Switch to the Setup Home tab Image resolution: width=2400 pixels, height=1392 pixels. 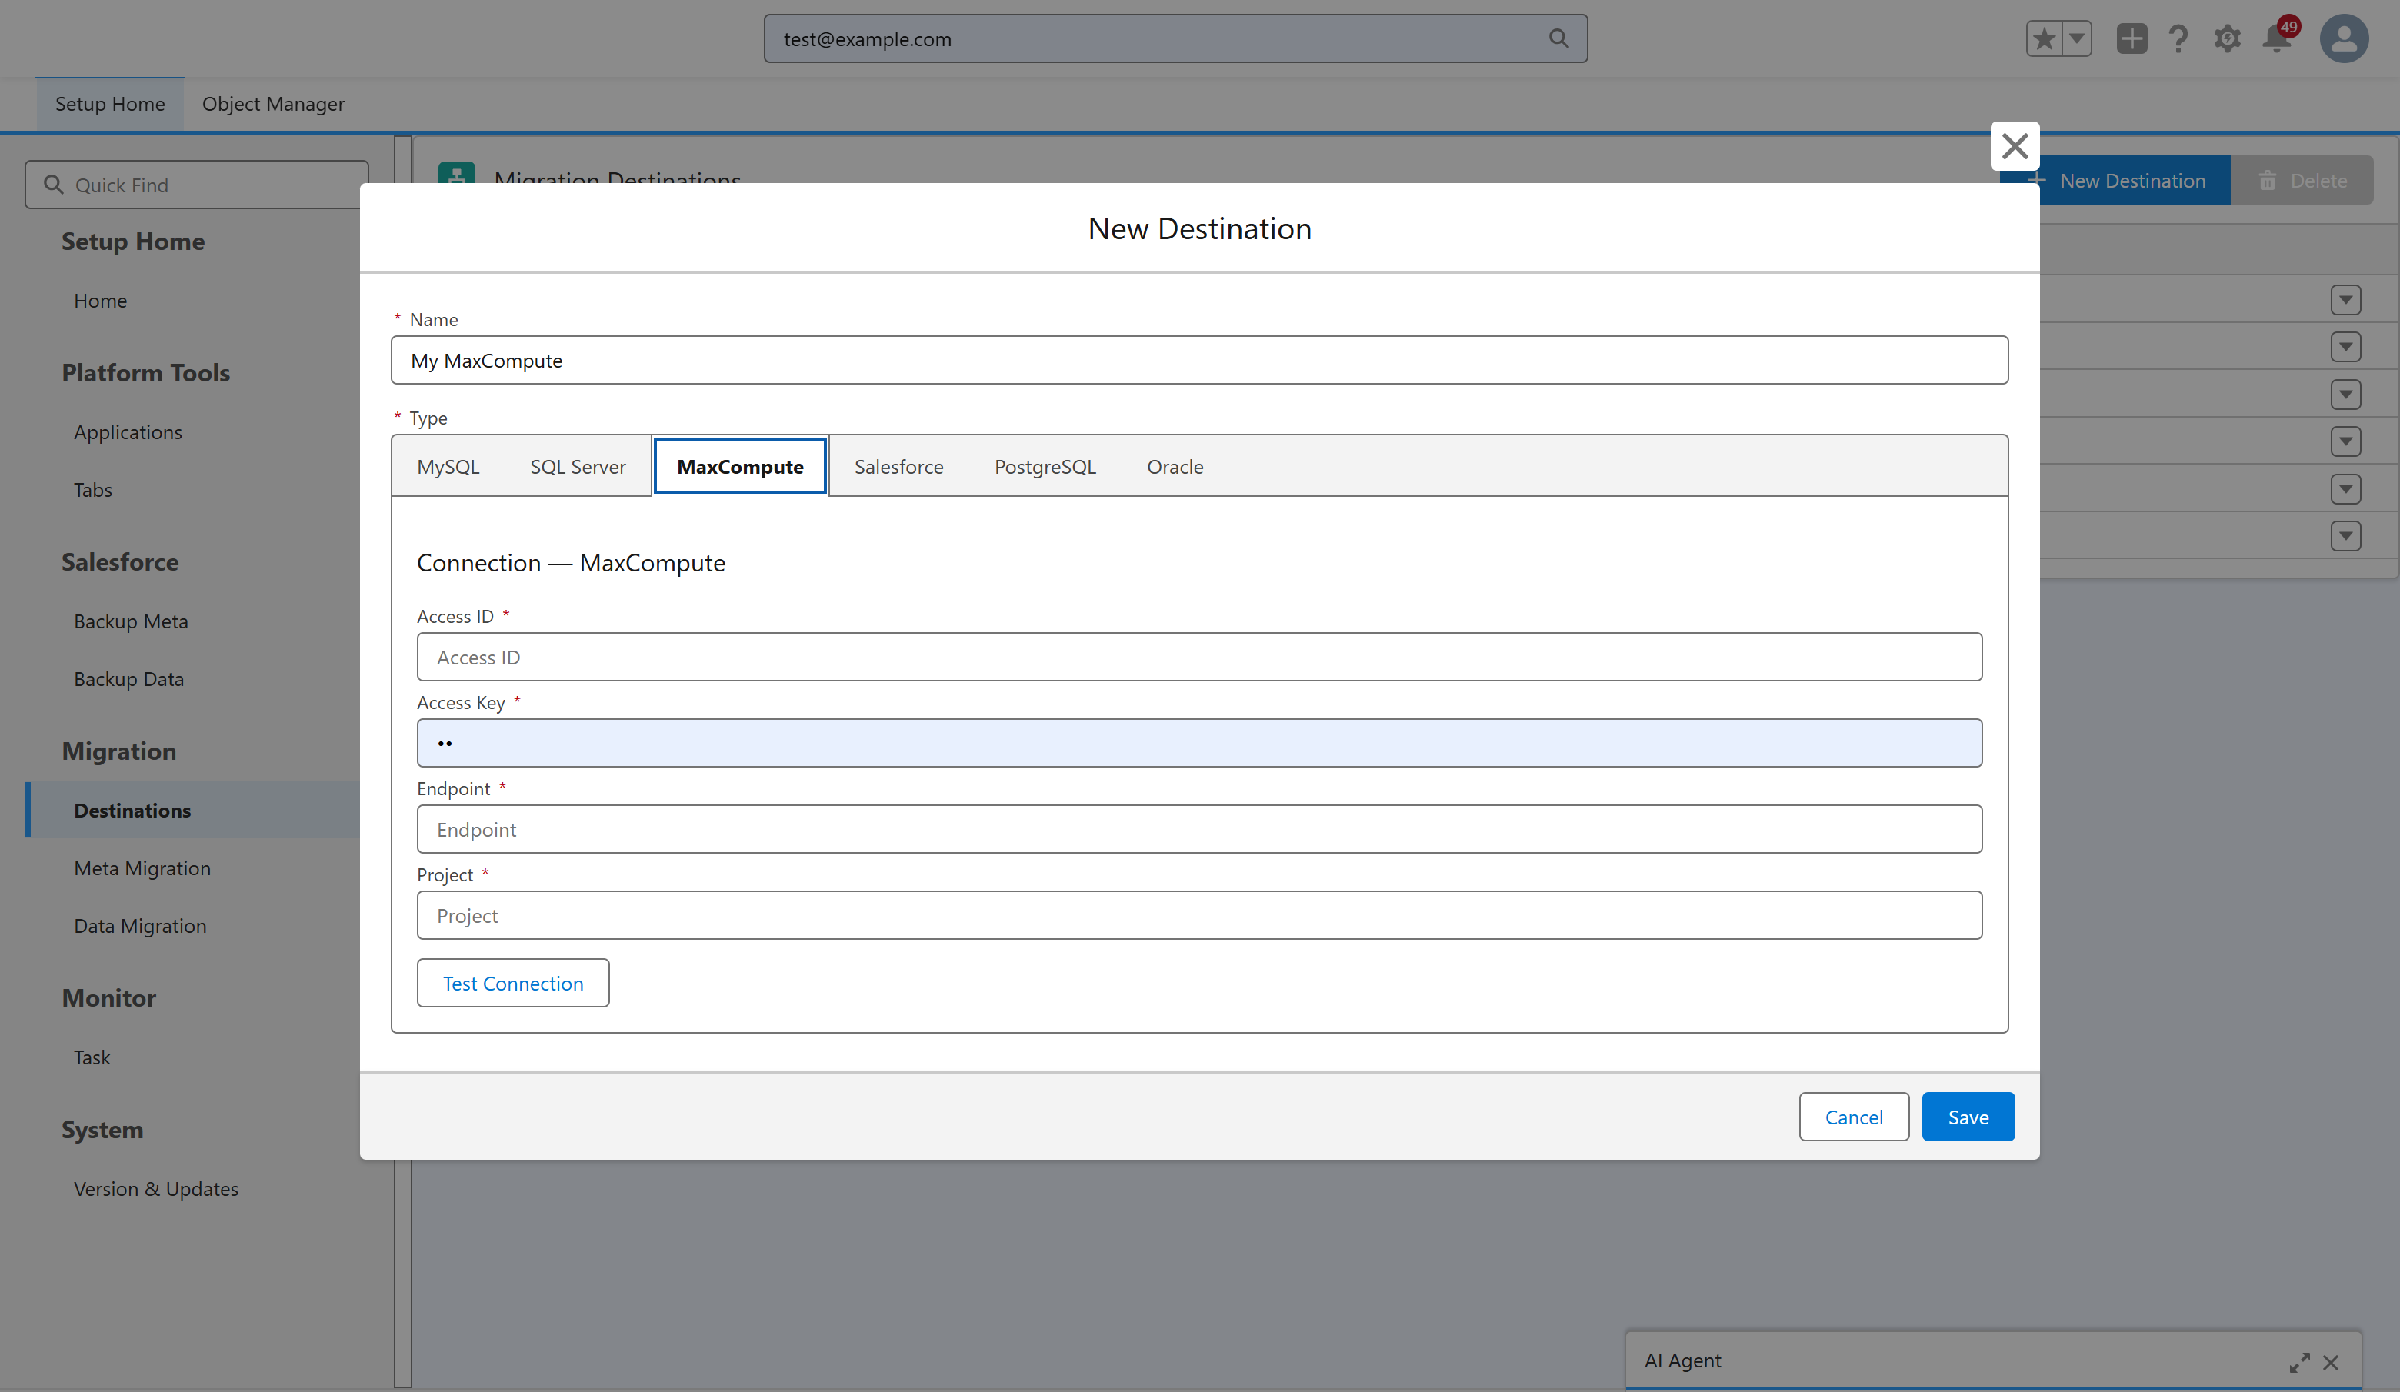[109, 104]
